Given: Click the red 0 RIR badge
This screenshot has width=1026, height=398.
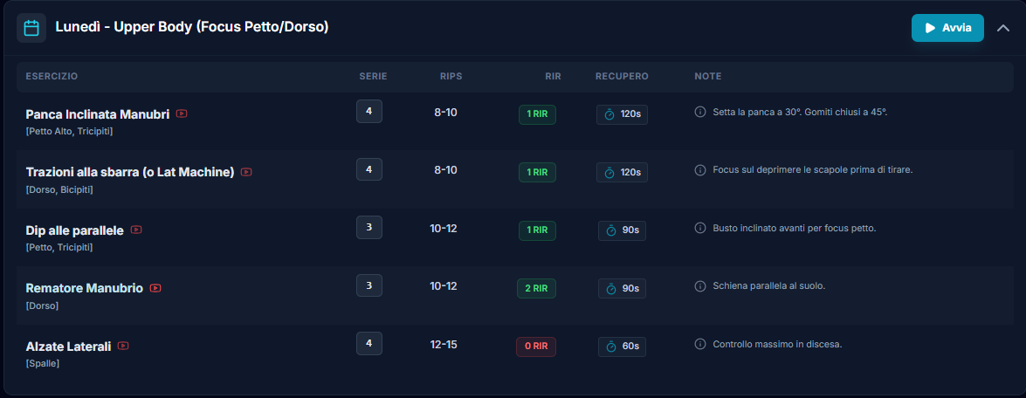Looking at the screenshot, I should pyautogui.click(x=536, y=347).
